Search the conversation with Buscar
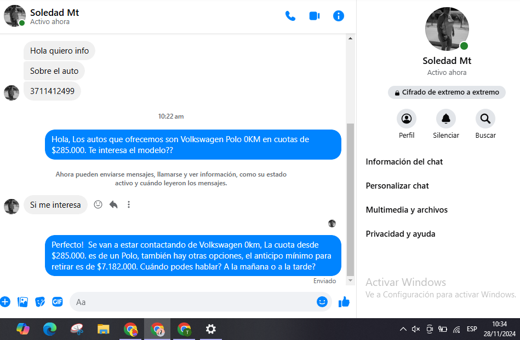520x340 pixels. click(x=485, y=119)
